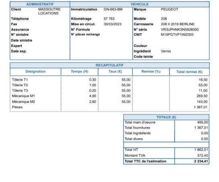Select the serial number VR3UPHNKSN5926000
The image size is (219, 182).
[180, 30]
